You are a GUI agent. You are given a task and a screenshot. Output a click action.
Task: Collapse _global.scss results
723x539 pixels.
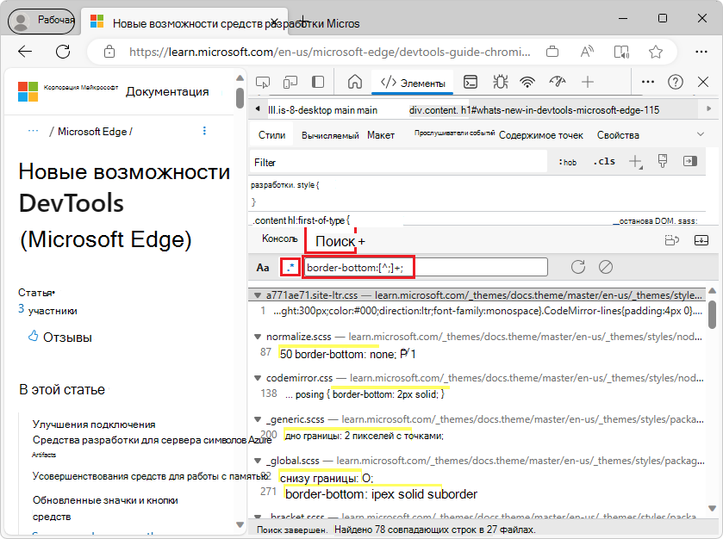pos(258,461)
